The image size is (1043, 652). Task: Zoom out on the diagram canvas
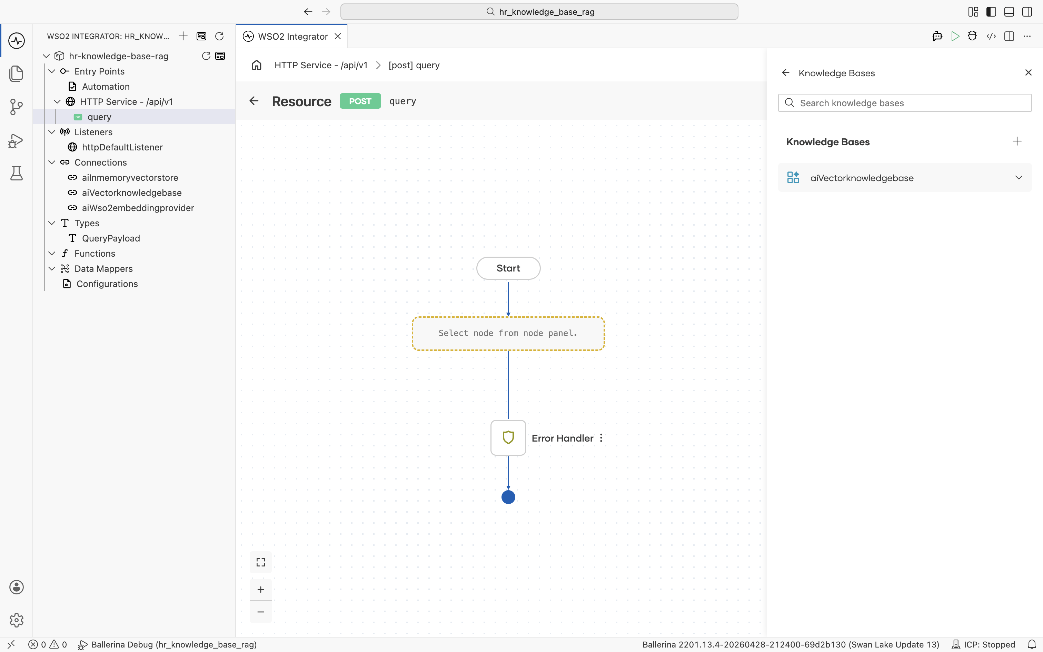(261, 612)
